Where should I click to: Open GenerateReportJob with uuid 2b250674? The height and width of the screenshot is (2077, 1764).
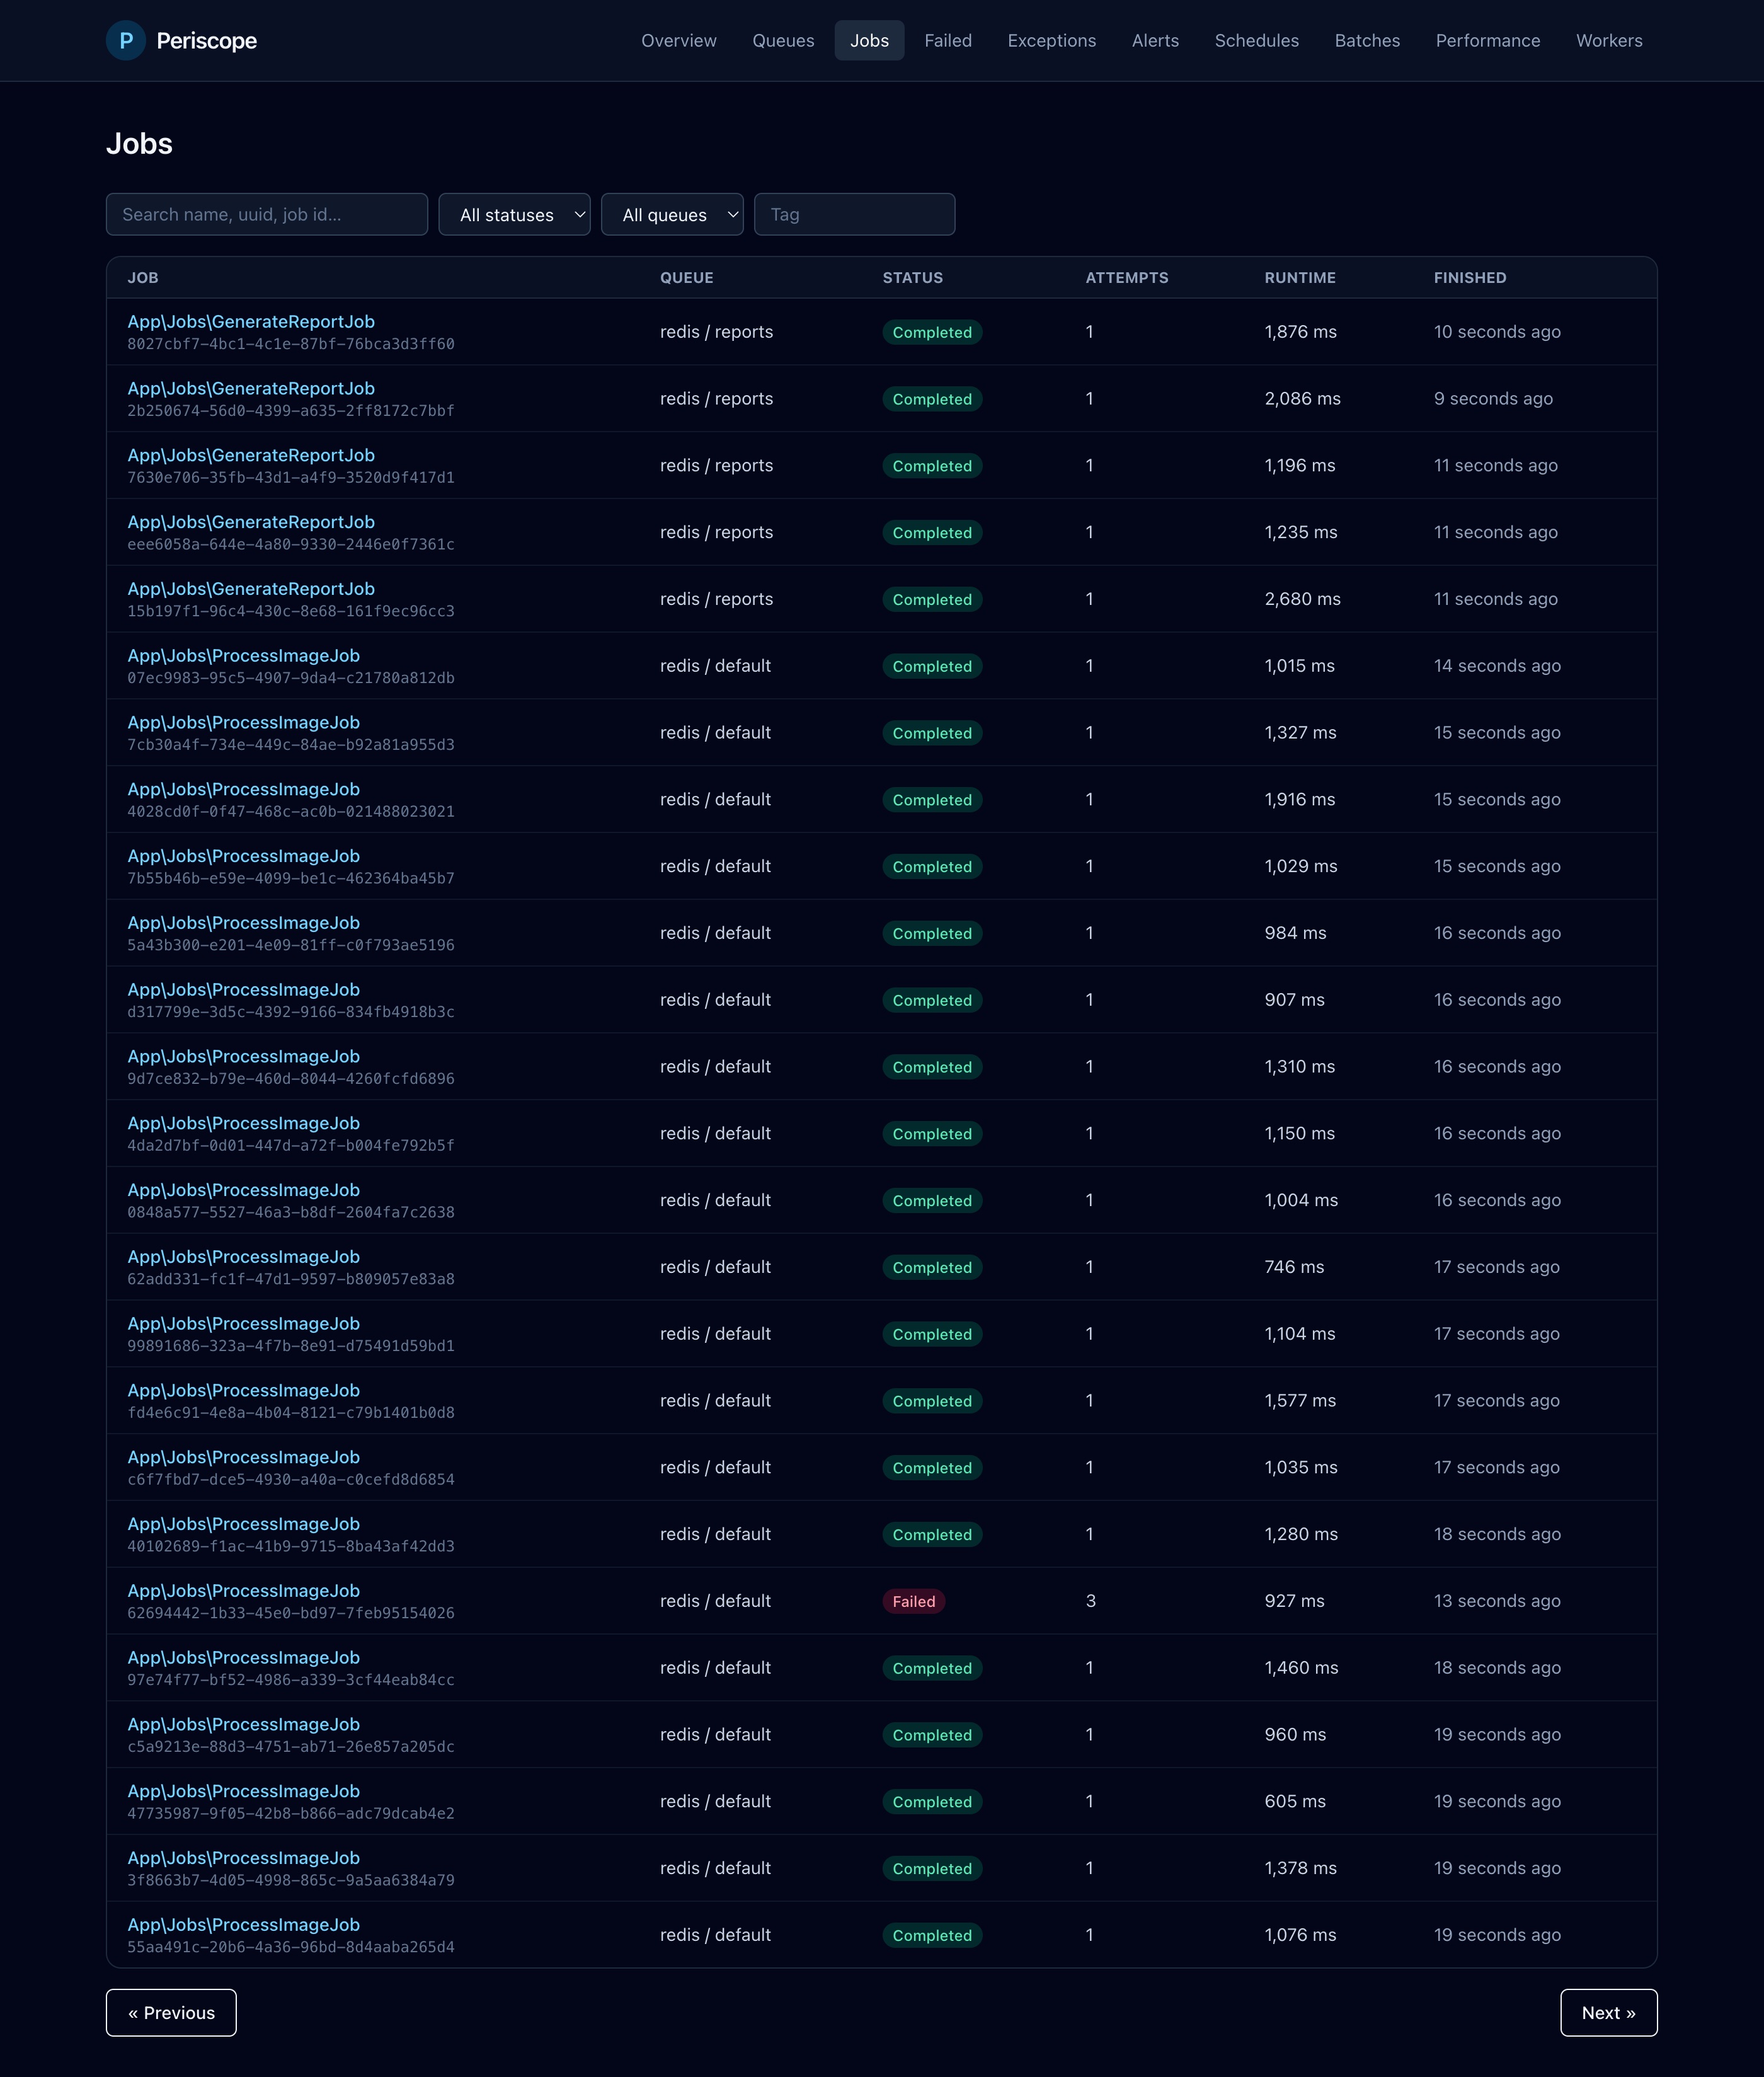(x=251, y=388)
